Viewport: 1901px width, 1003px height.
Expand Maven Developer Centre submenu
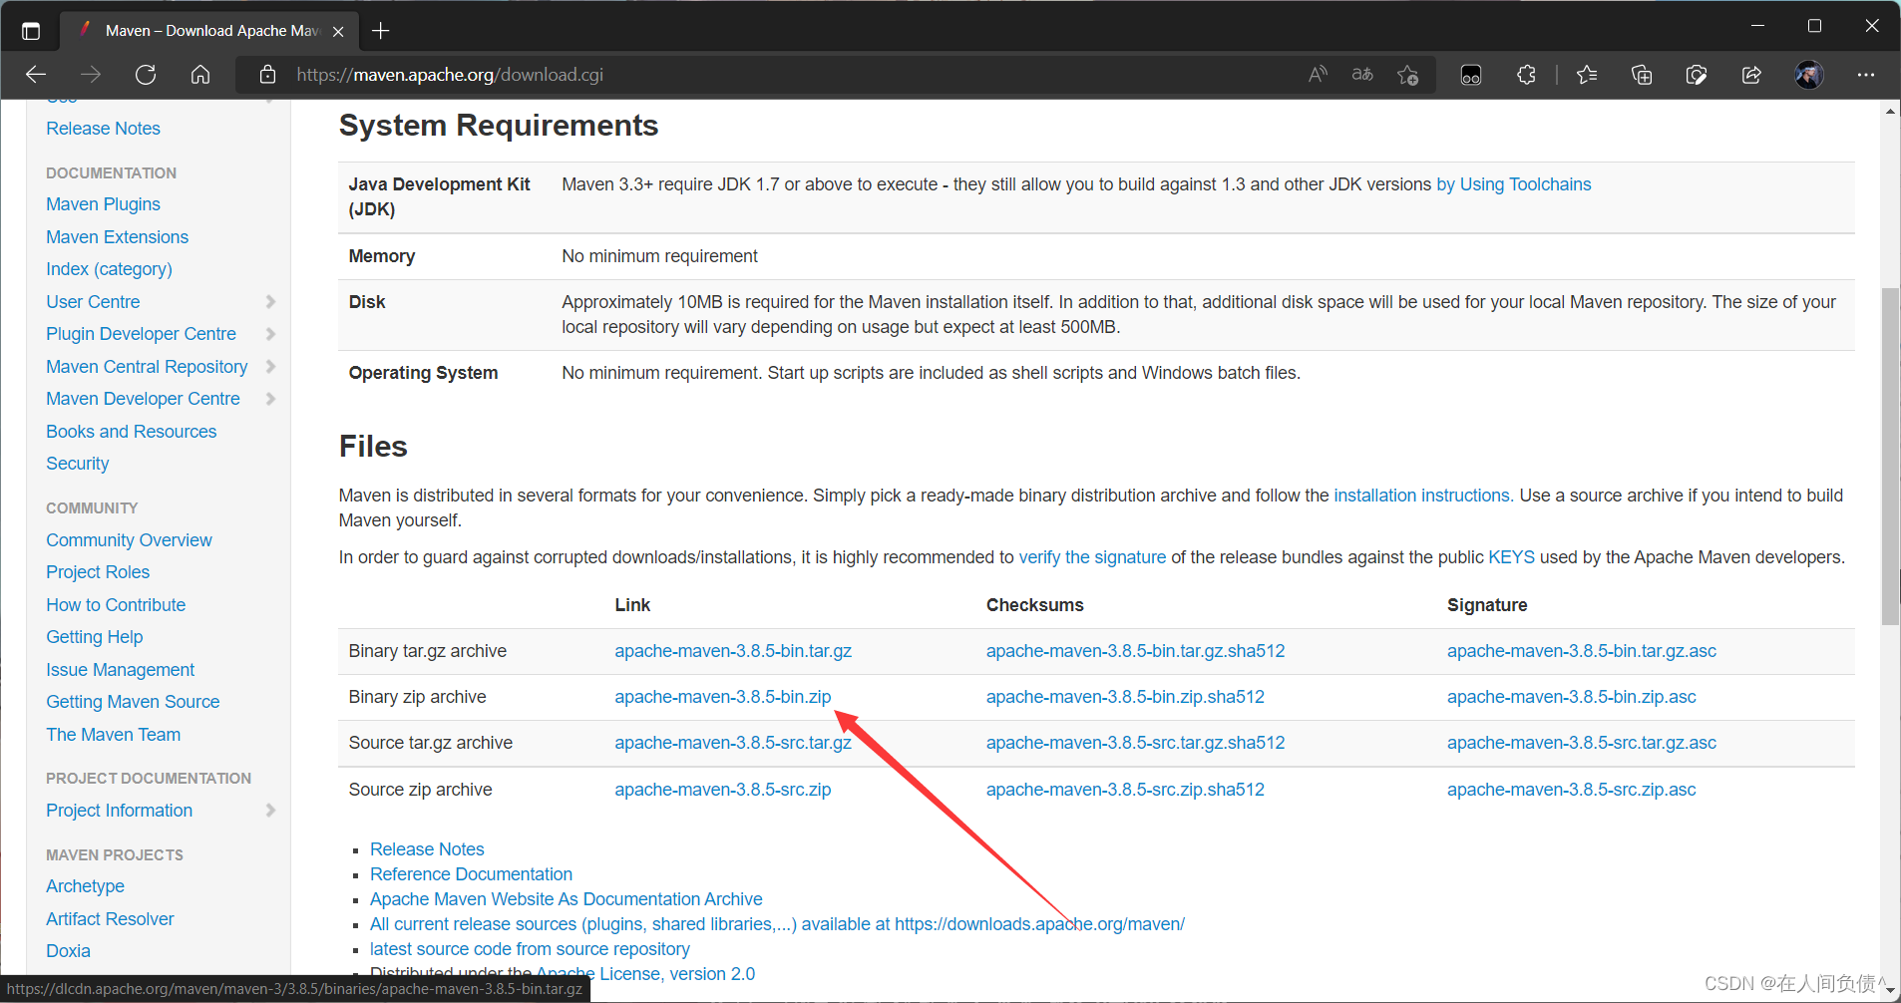[x=270, y=399]
